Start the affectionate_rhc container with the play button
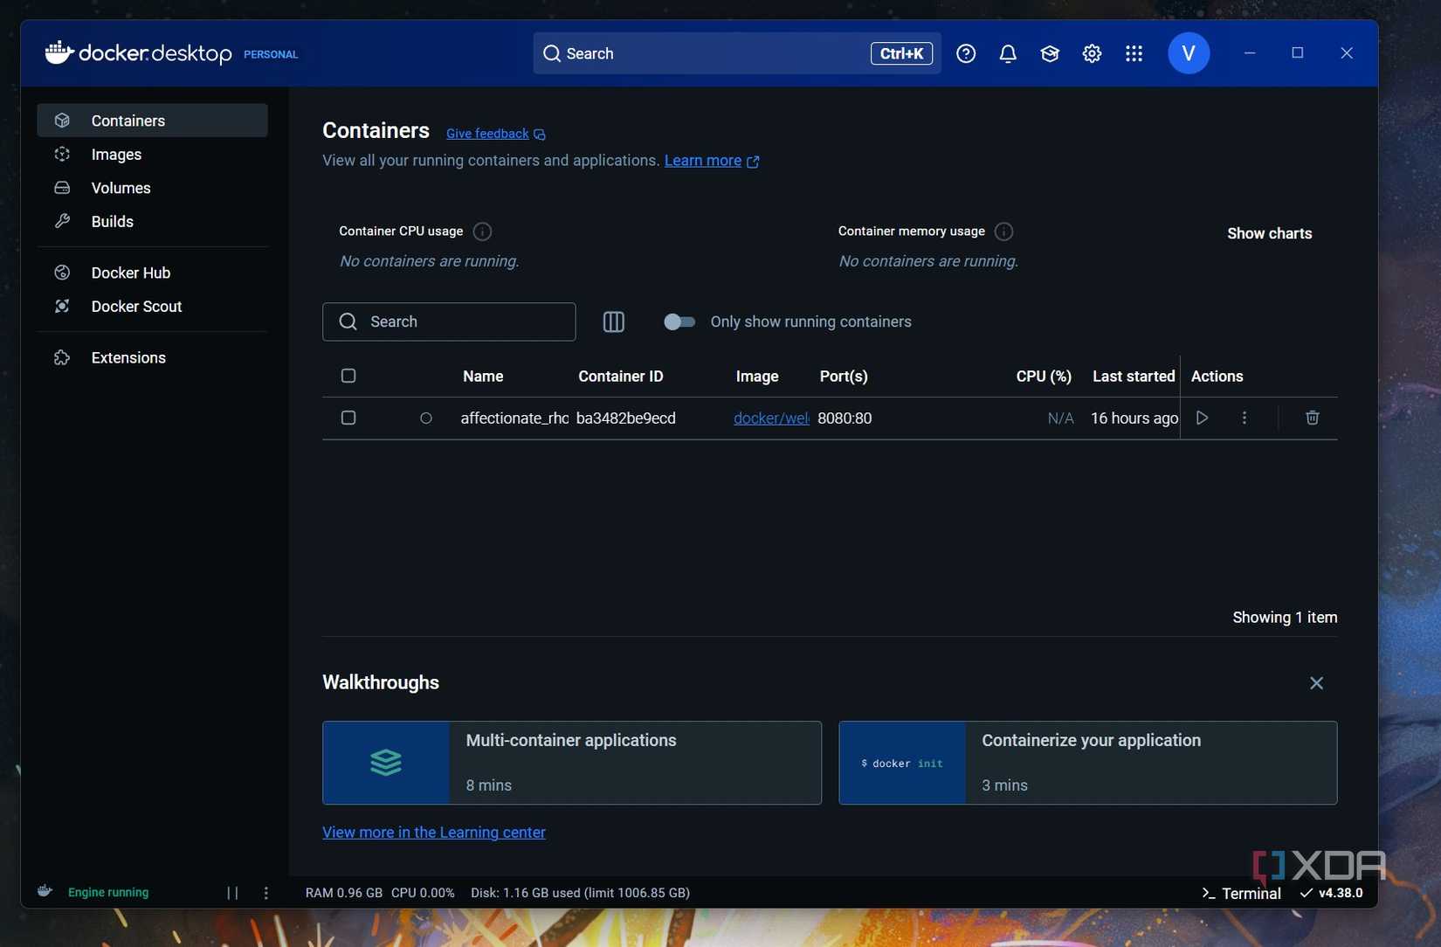 pos(1202,418)
